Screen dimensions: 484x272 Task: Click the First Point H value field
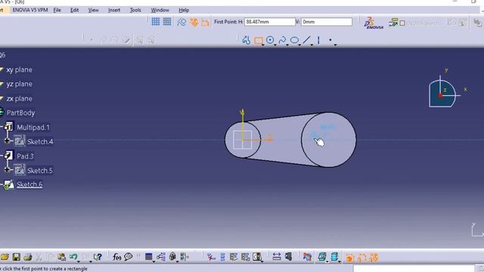pyautogui.click(x=270, y=22)
